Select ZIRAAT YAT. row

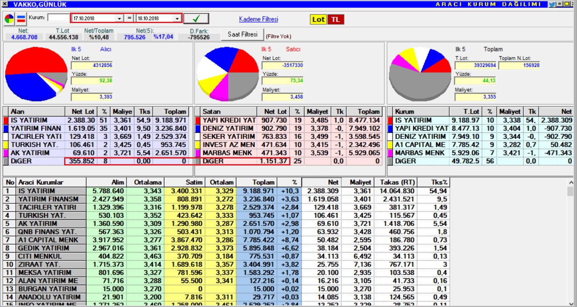[226, 264]
